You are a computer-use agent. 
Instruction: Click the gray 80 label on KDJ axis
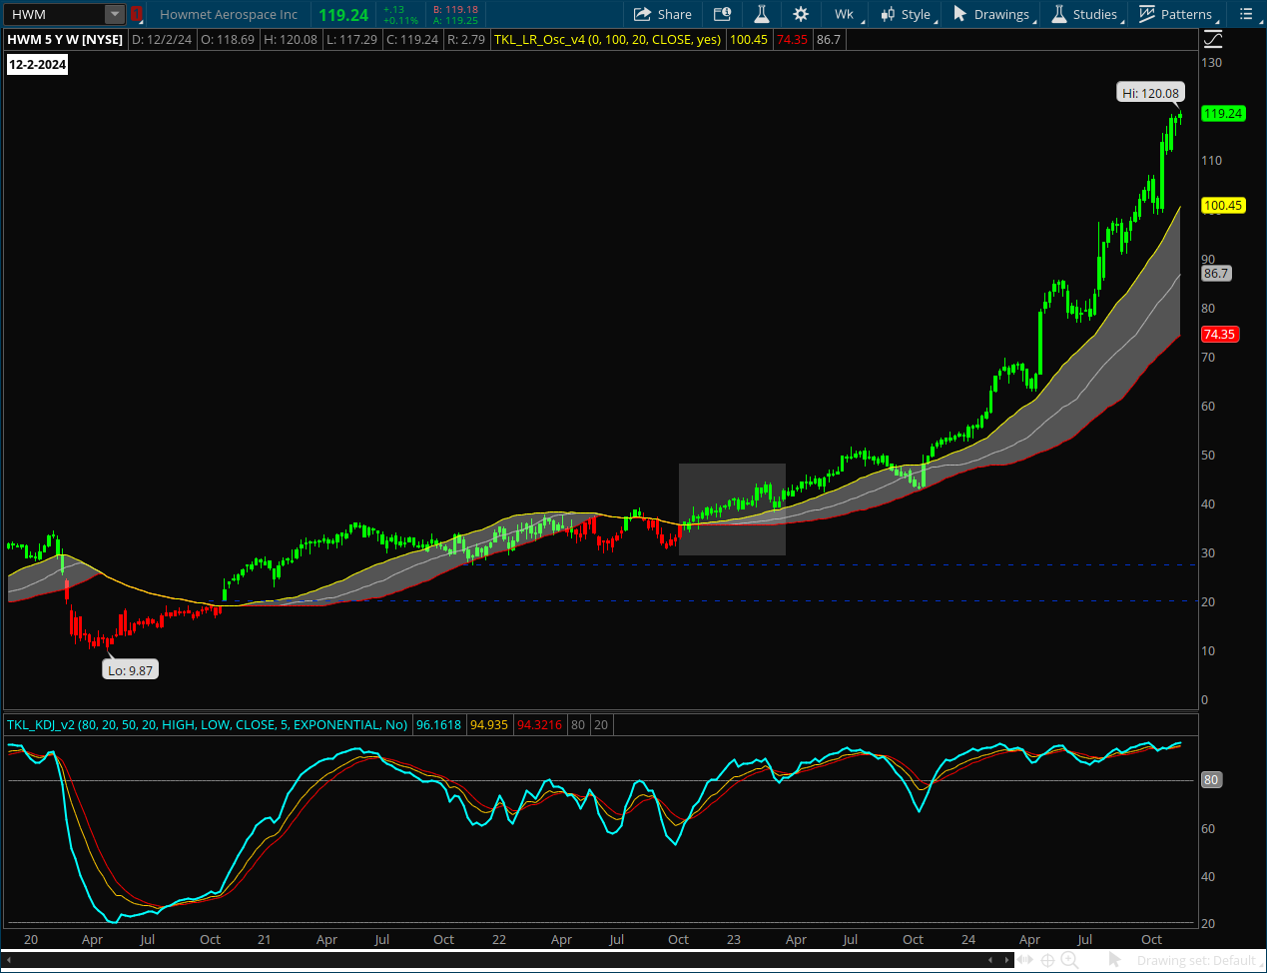tap(1211, 779)
